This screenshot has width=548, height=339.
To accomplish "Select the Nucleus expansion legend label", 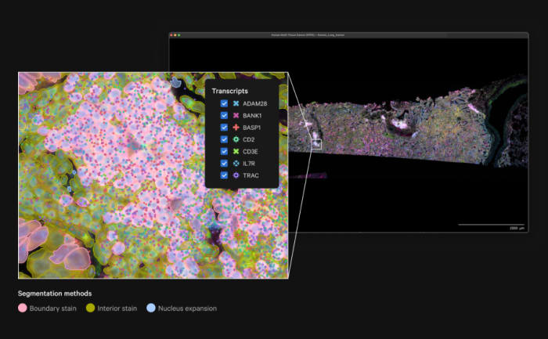I will tap(188, 308).
